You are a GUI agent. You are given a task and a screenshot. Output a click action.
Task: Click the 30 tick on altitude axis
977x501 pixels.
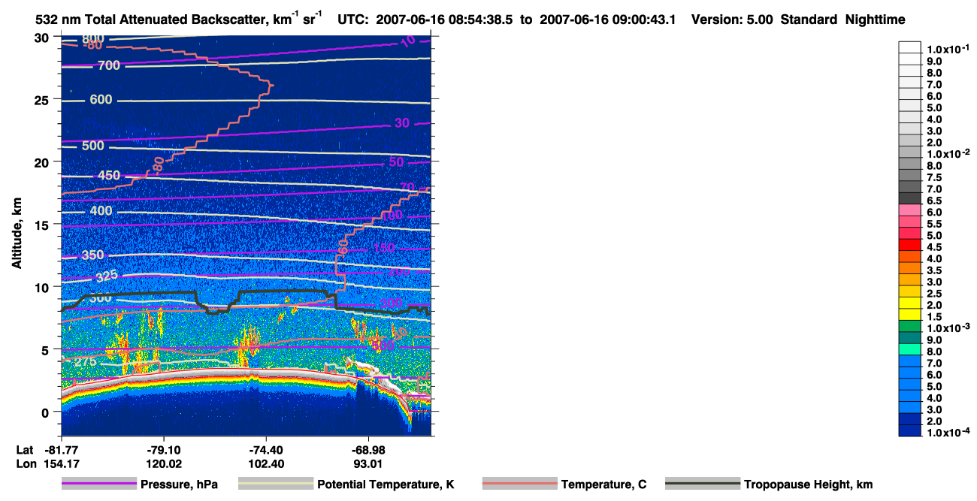point(42,38)
